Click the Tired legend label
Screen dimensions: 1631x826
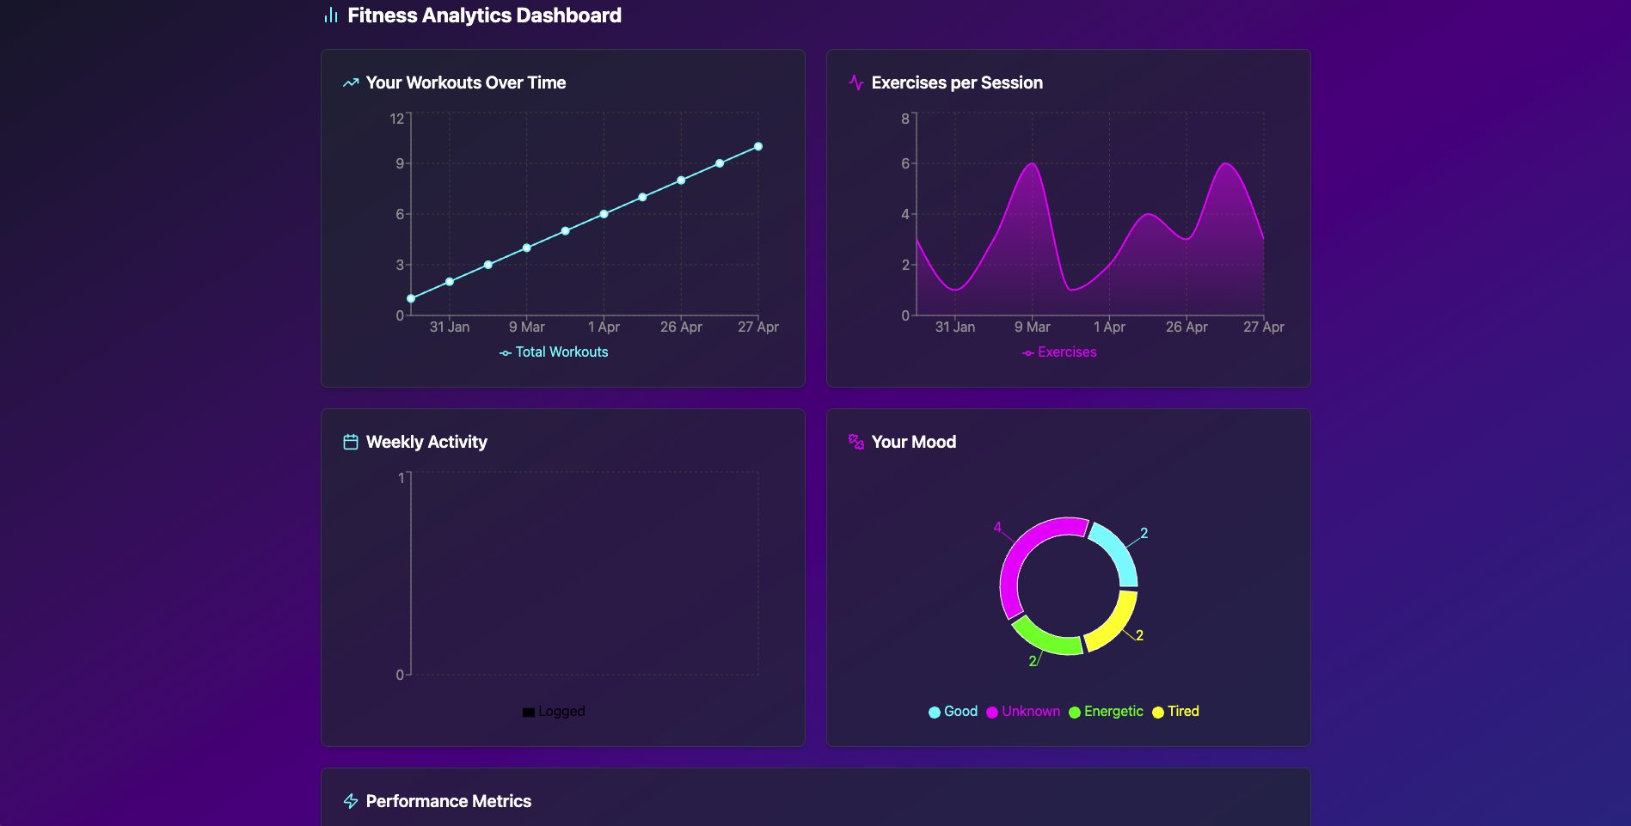(1183, 712)
